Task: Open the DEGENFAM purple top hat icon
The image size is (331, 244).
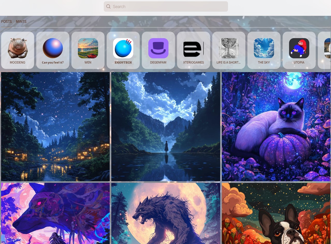Action: click(x=158, y=48)
